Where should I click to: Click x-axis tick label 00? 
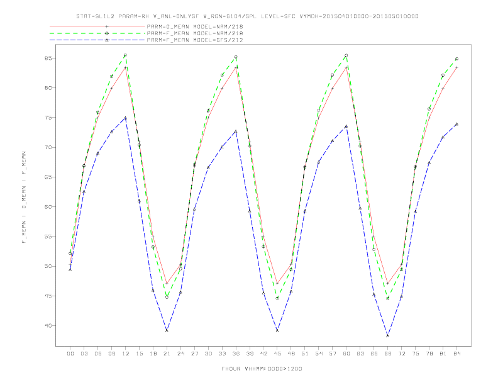coord(70,354)
